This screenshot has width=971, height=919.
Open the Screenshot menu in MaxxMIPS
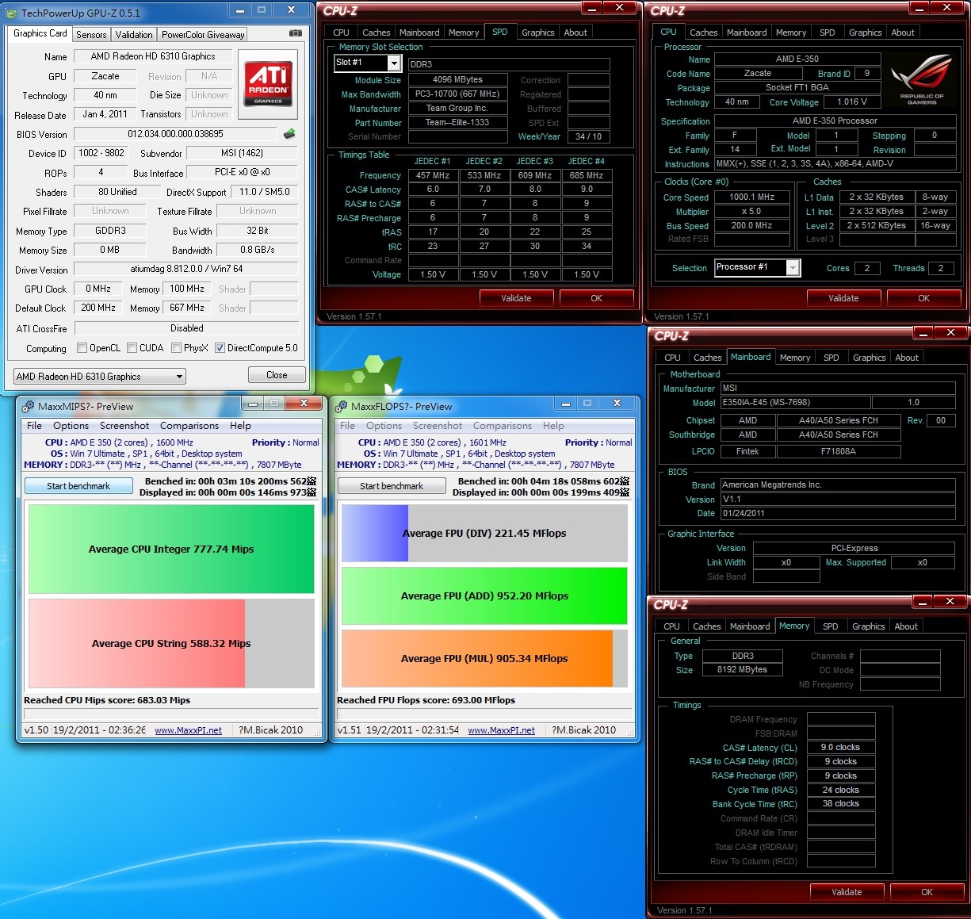pyautogui.click(x=124, y=426)
